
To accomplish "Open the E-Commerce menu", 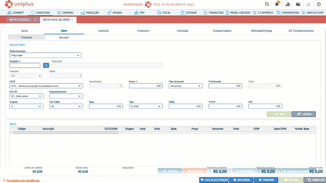I will (263, 12).
